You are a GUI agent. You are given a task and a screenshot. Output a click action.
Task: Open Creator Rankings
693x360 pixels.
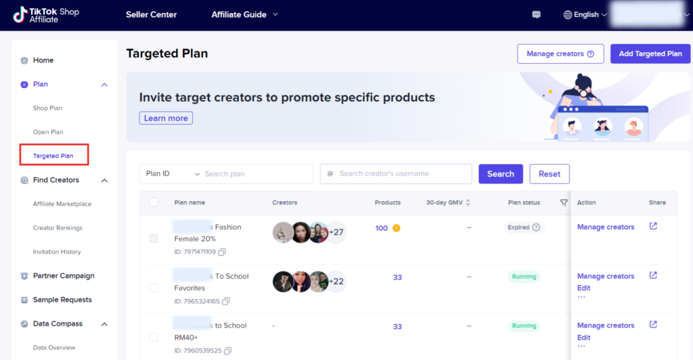pyautogui.click(x=58, y=228)
